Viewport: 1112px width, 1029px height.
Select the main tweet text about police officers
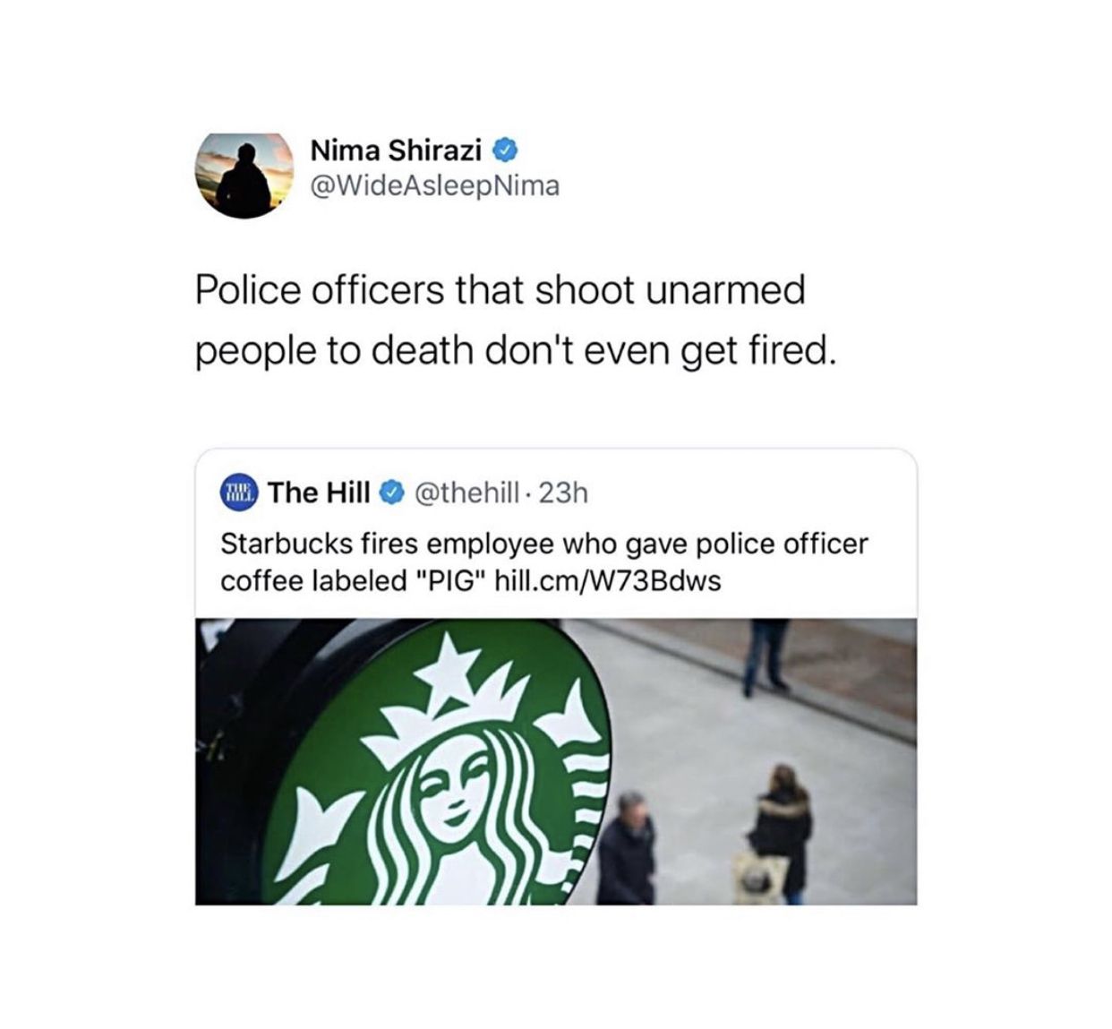[515, 321]
